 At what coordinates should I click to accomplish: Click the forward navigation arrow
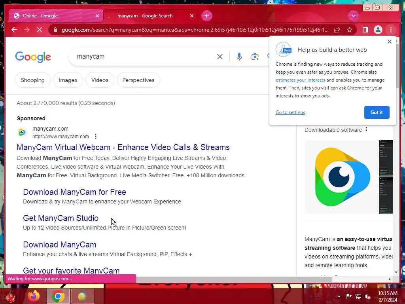[x=27, y=30]
